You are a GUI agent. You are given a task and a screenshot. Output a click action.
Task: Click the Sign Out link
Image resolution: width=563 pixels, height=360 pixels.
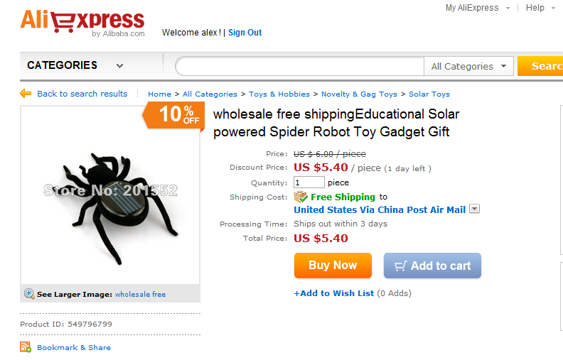click(245, 33)
